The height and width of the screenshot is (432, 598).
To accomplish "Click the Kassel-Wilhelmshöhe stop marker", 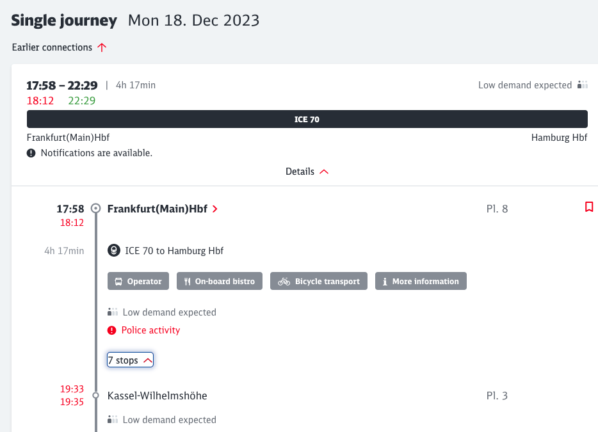I will [96, 396].
